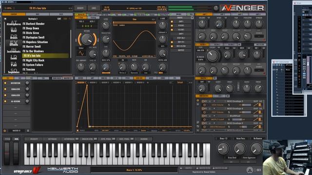Click the SEND MIXER button

57,78
